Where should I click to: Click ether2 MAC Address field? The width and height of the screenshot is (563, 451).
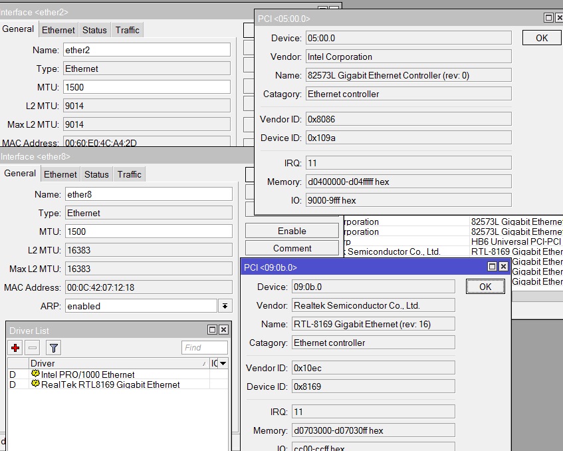pyautogui.click(x=147, y=142)
